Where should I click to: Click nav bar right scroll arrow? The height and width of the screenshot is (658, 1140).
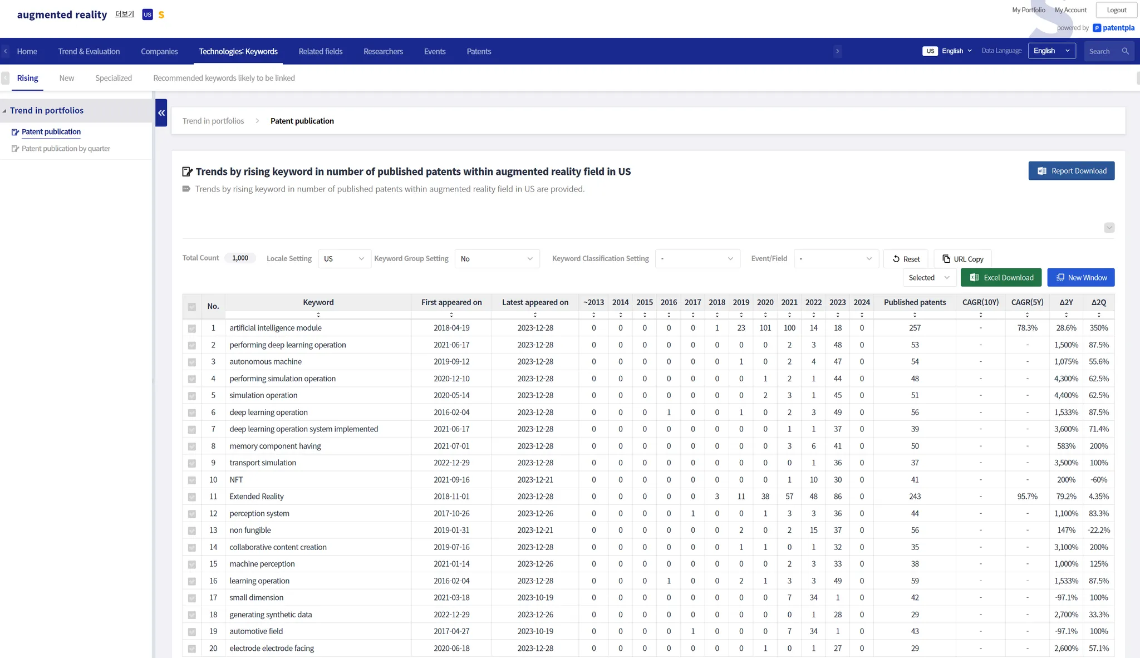pos(837,51)
